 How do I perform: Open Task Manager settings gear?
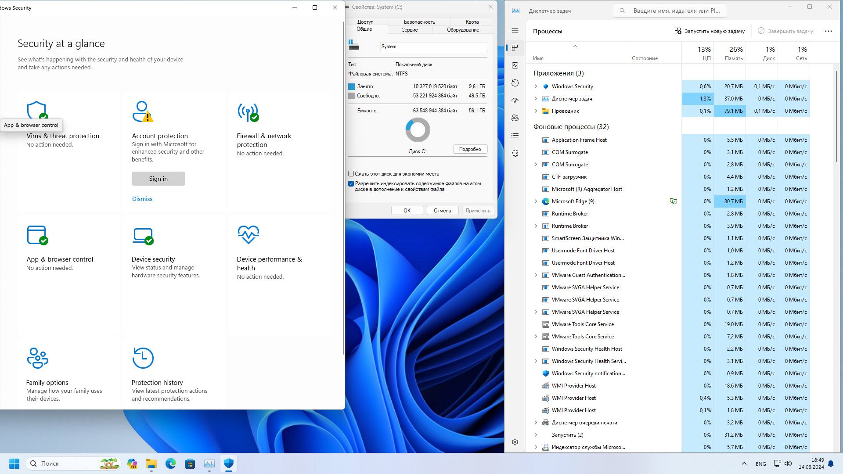(515, 442)
